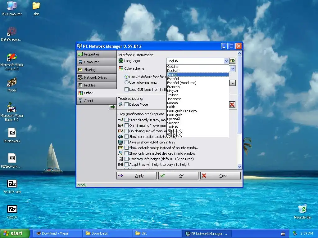Select Use OS default font radio button
This screenshot has height=238, width=318.
(x=127, y=77)
